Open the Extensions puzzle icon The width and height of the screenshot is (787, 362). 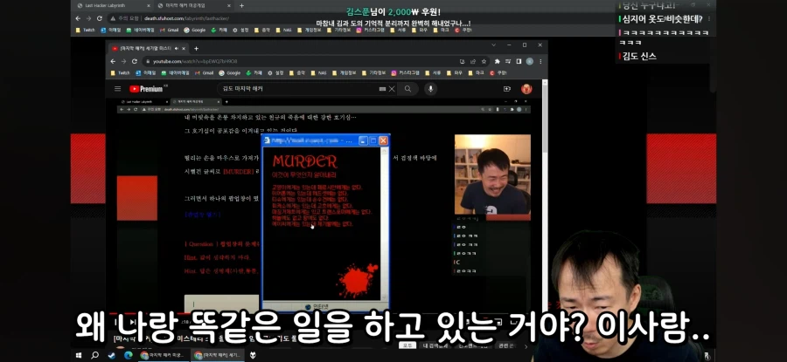point(498,61)
